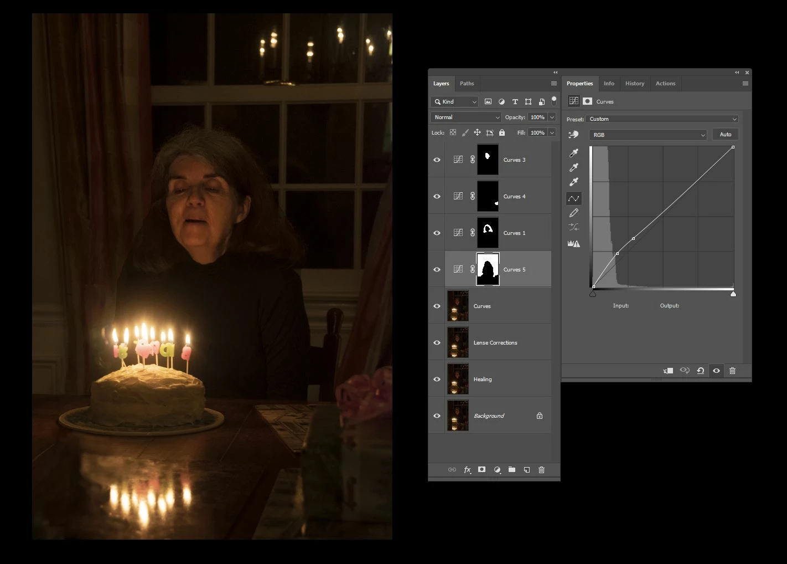The width and height of the screenshot is (787, 564).
Task: Collapse the Properties panel group arrows
Action: (737, 72)
